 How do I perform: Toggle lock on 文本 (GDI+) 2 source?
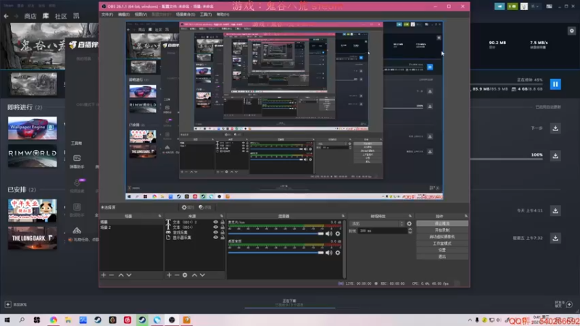223,222
